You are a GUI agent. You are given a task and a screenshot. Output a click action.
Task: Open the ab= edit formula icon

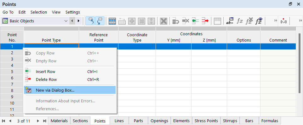coord(230,21)
